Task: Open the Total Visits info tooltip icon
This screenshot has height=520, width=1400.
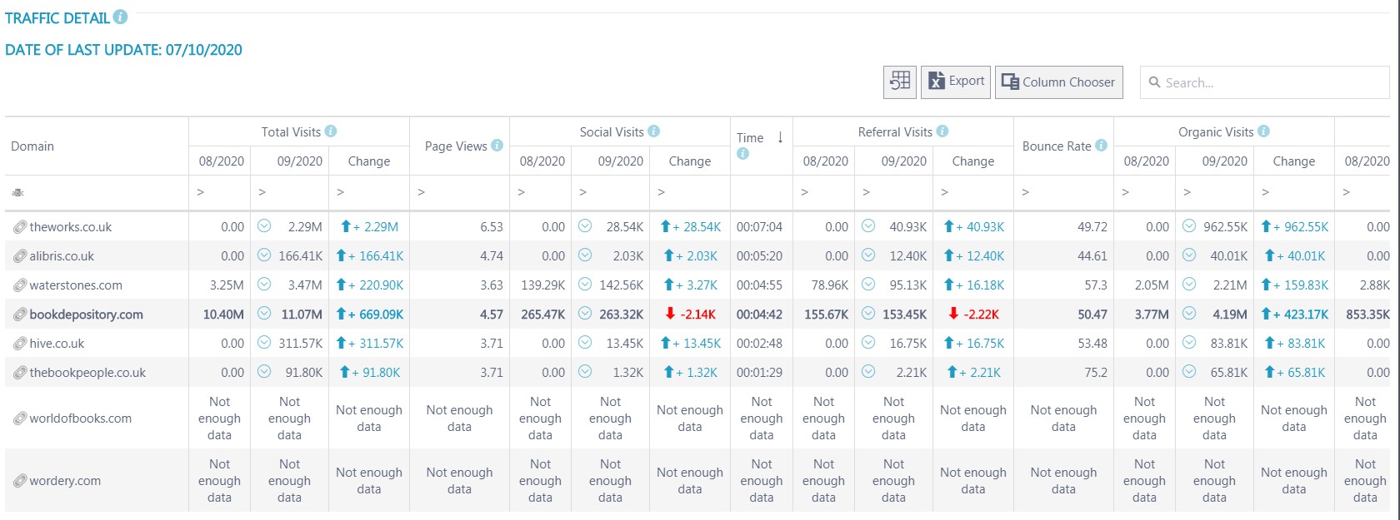Action: click(x=331, y=131)
